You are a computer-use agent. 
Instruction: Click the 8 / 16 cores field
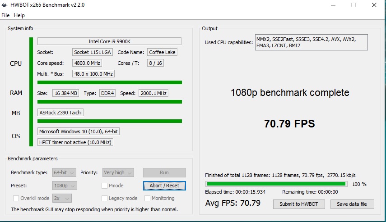point(155,63)
